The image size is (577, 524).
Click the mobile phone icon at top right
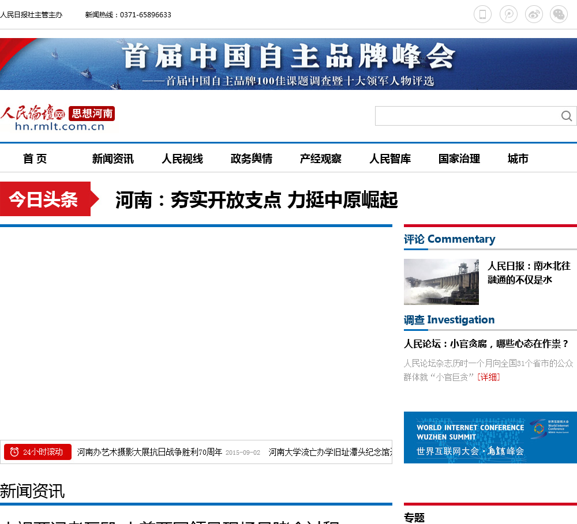(x=482, y=14)
